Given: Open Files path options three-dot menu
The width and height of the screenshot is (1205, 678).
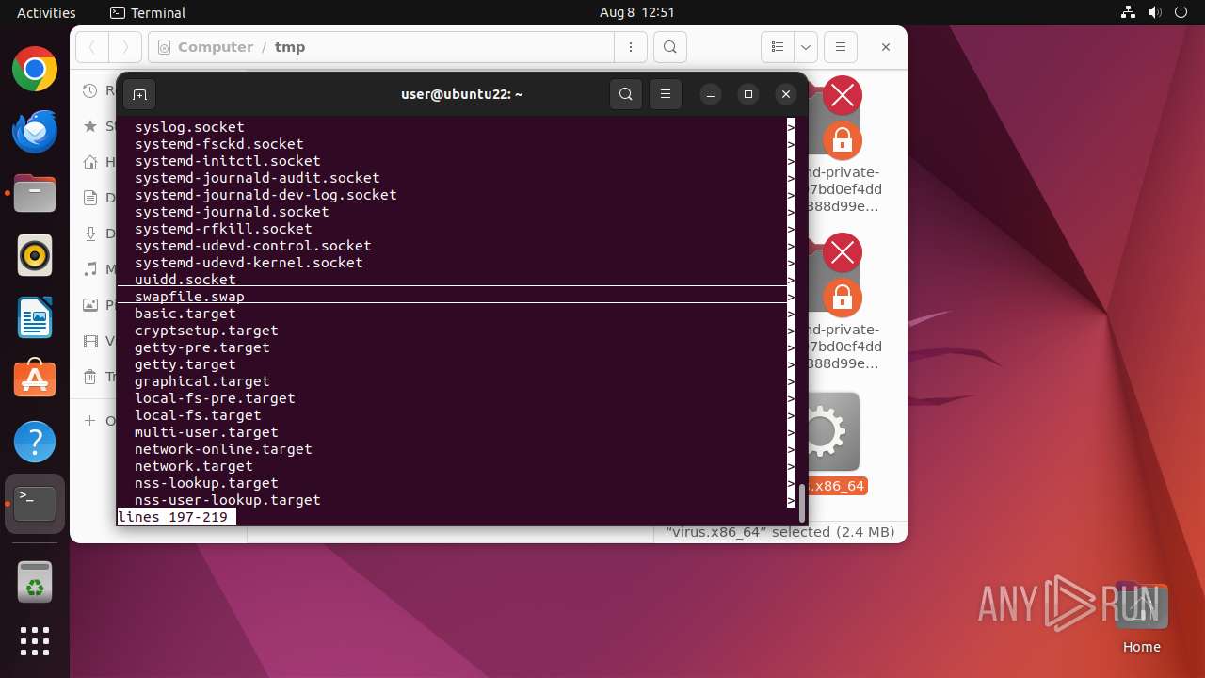Looking at the screenshot, I should click(630, 47).
